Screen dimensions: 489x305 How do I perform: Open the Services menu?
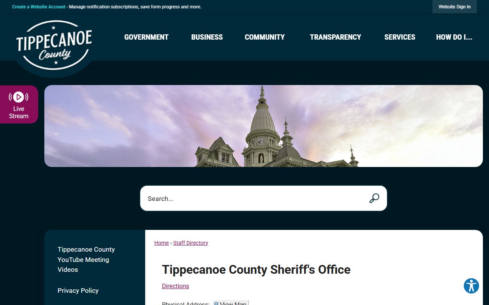(400, 37)
